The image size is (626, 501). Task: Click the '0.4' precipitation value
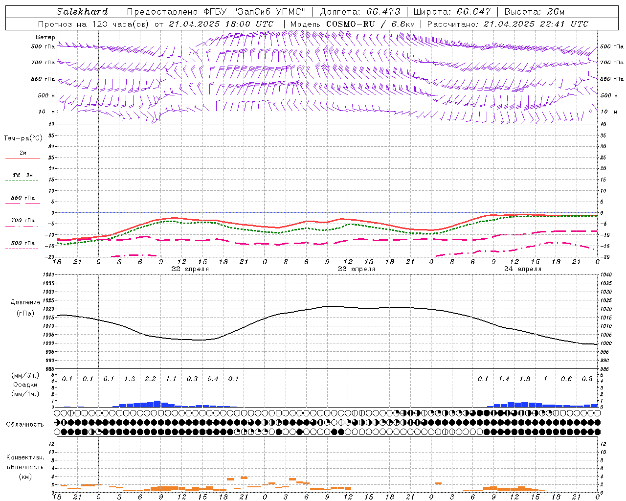tap(213, 379)
